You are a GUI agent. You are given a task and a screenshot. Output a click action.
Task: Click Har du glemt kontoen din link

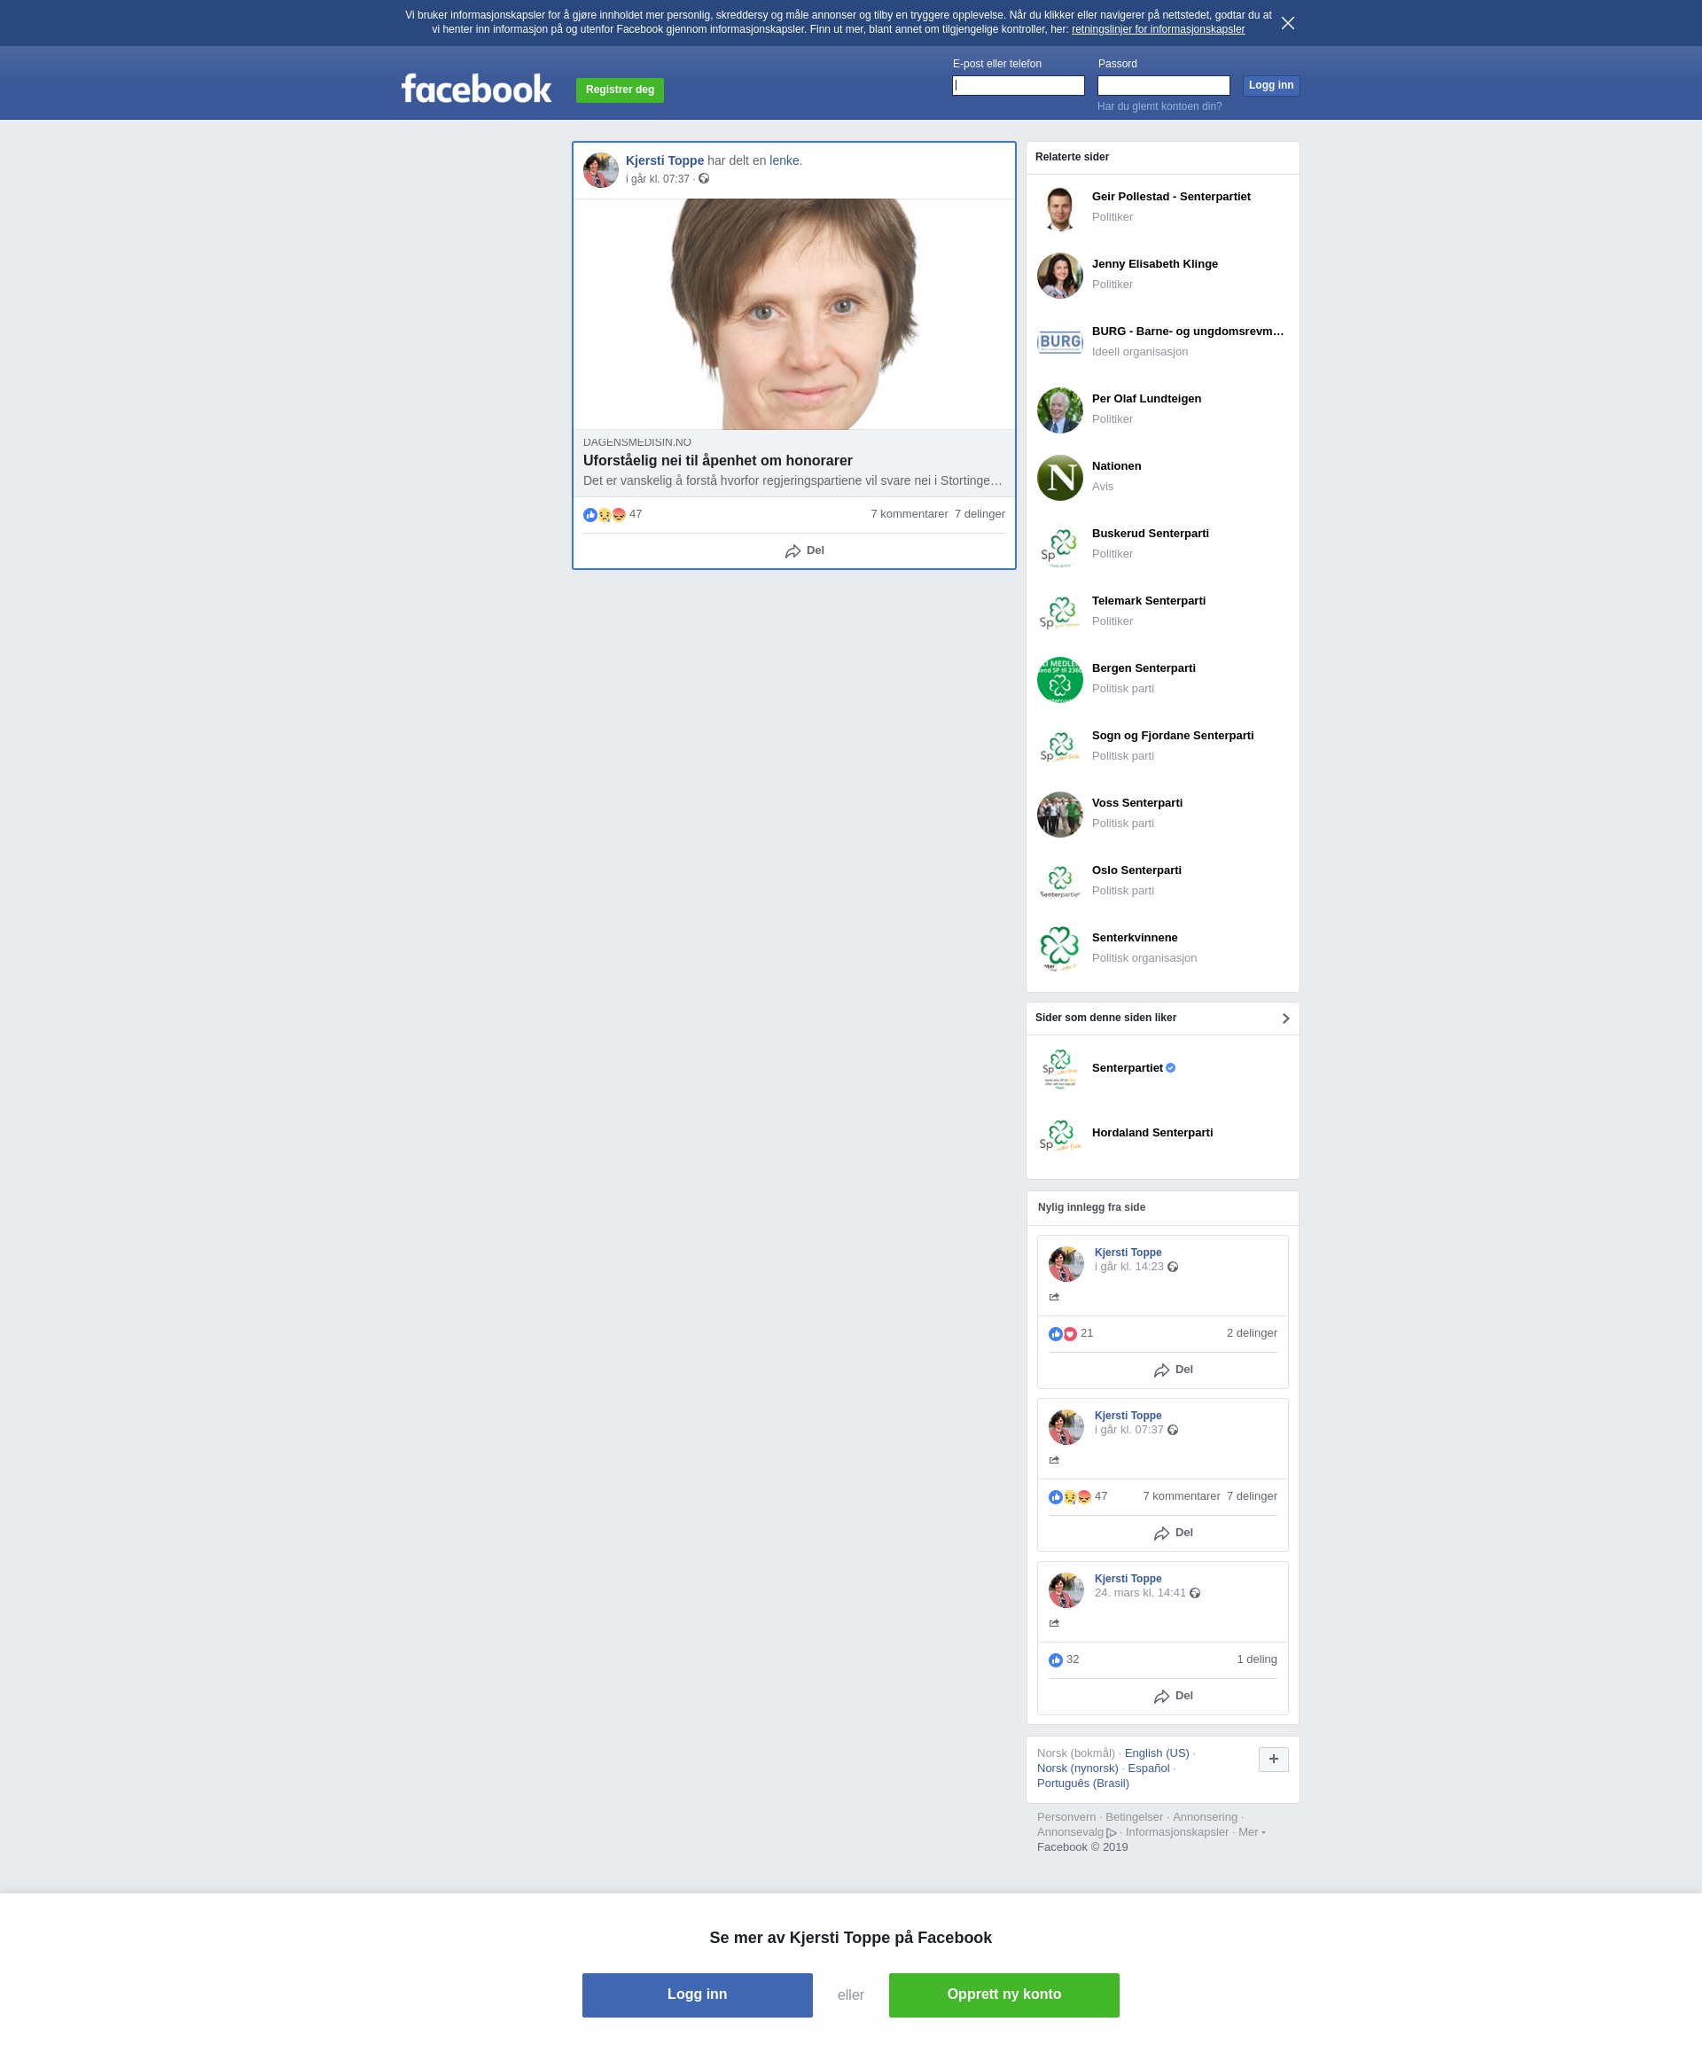click(x=1159, y=106)
